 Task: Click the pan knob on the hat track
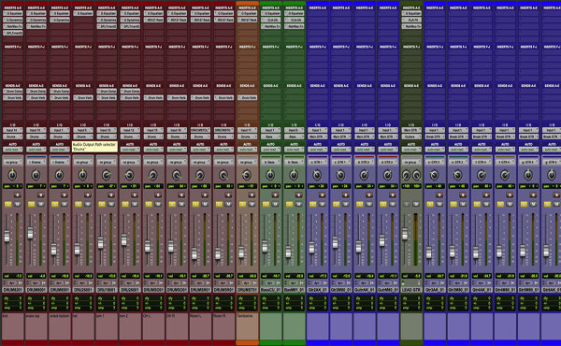point(82,175)
